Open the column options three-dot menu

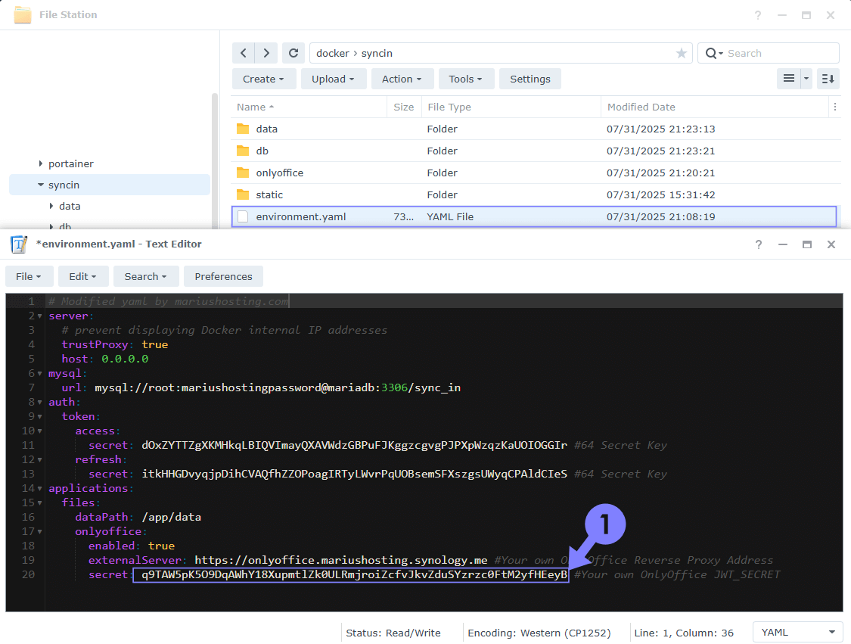pyautogui.click(x=834, y=107)
